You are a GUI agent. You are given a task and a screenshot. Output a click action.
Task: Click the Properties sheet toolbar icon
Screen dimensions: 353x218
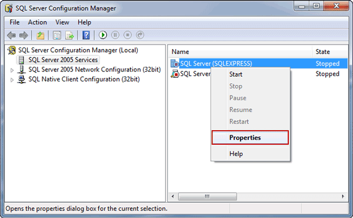tap(57, 35)
